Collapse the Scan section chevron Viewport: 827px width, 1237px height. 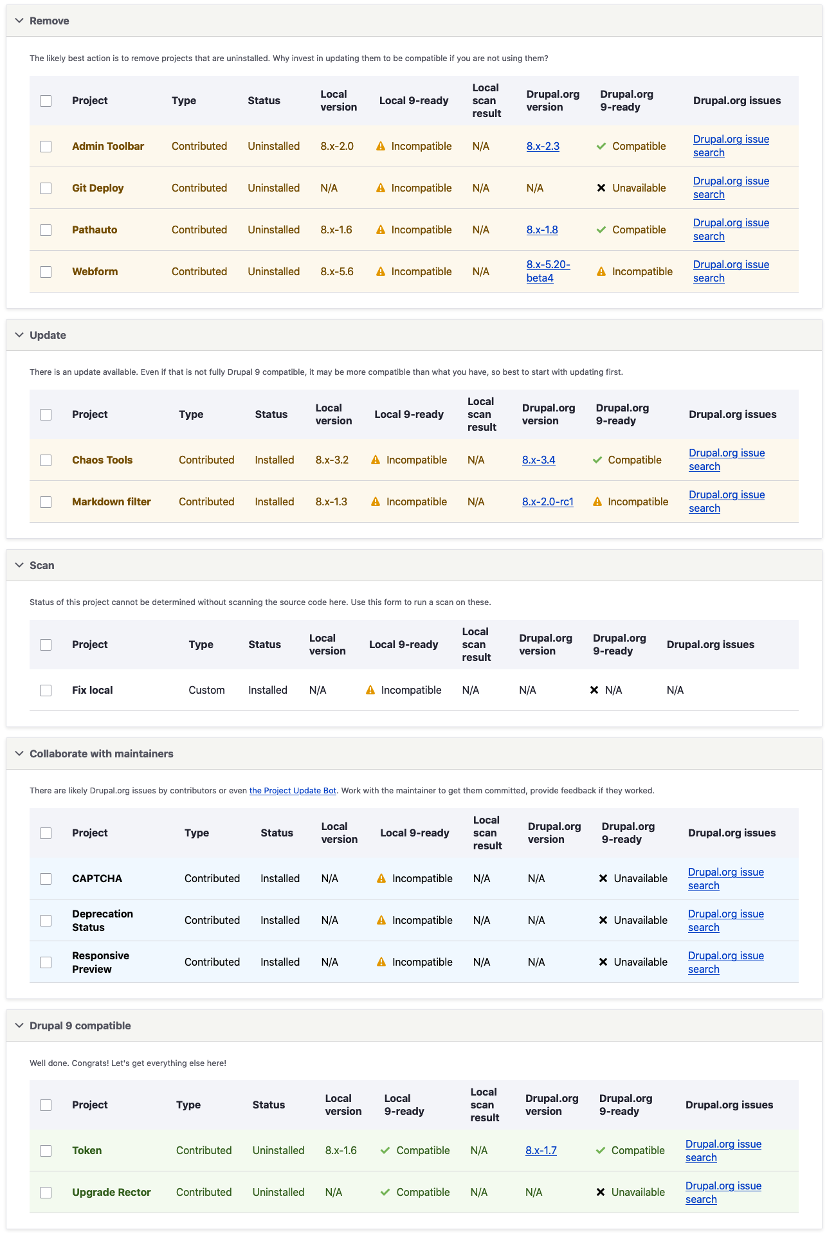pyautogui.click(x=19, y=565)
